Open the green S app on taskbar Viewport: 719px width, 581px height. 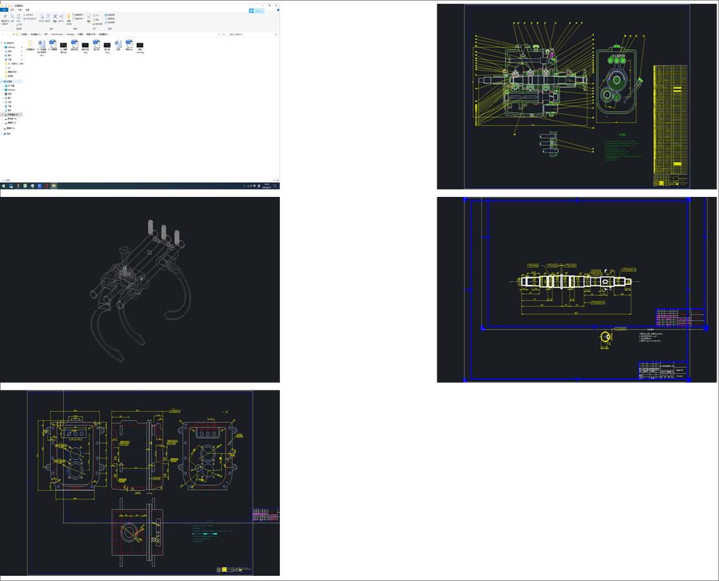[25, 186]
